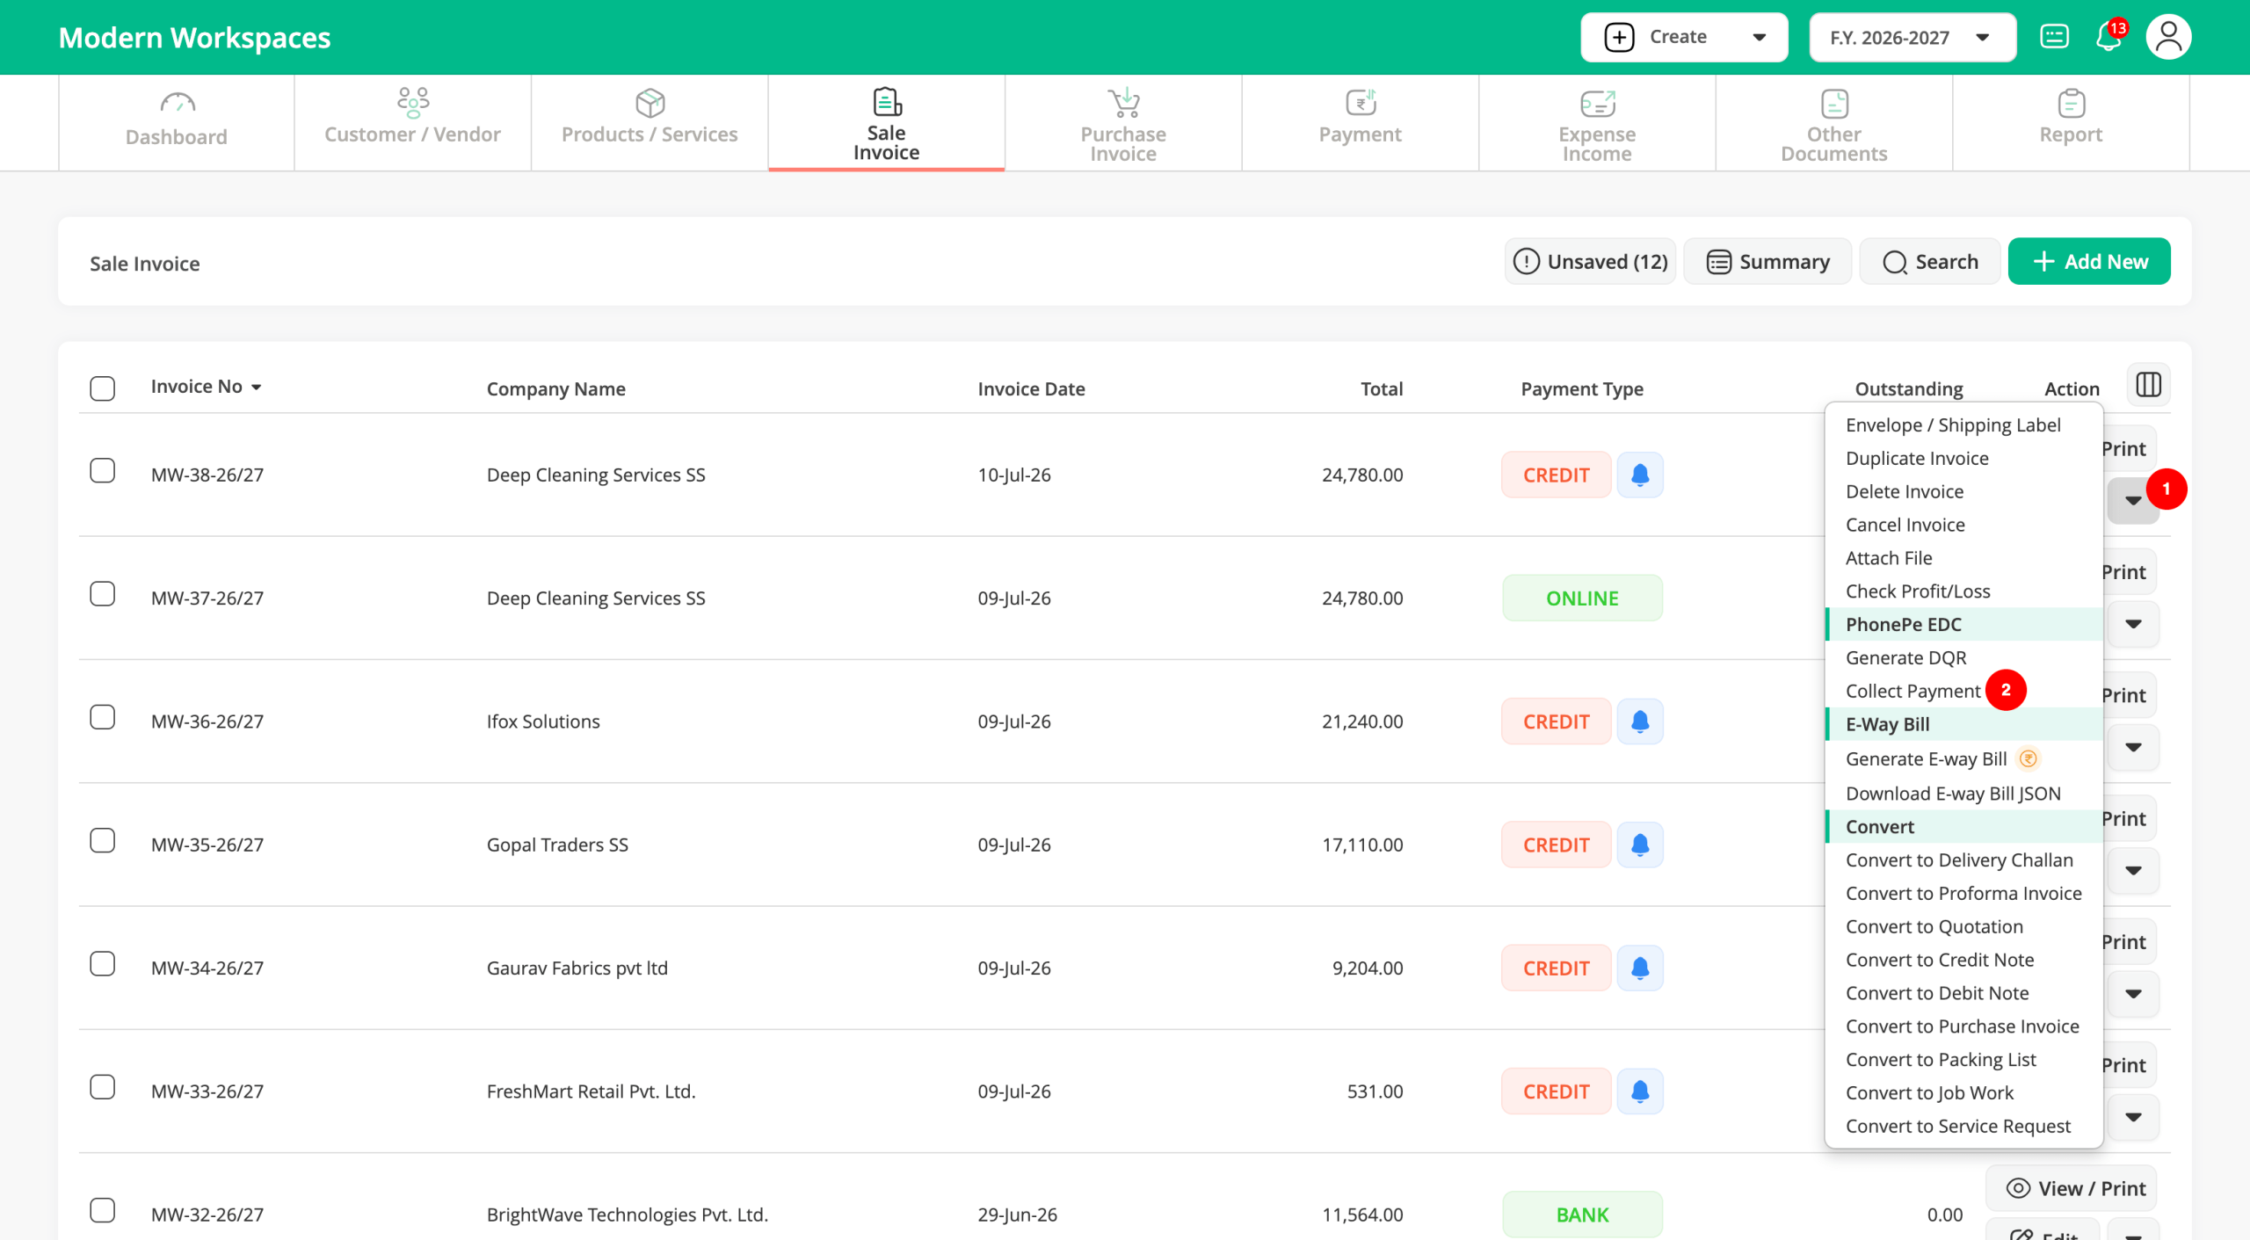The image size is (2250, 1240).
Task: Click the Add New invoice button
Action: point(2089,261)
